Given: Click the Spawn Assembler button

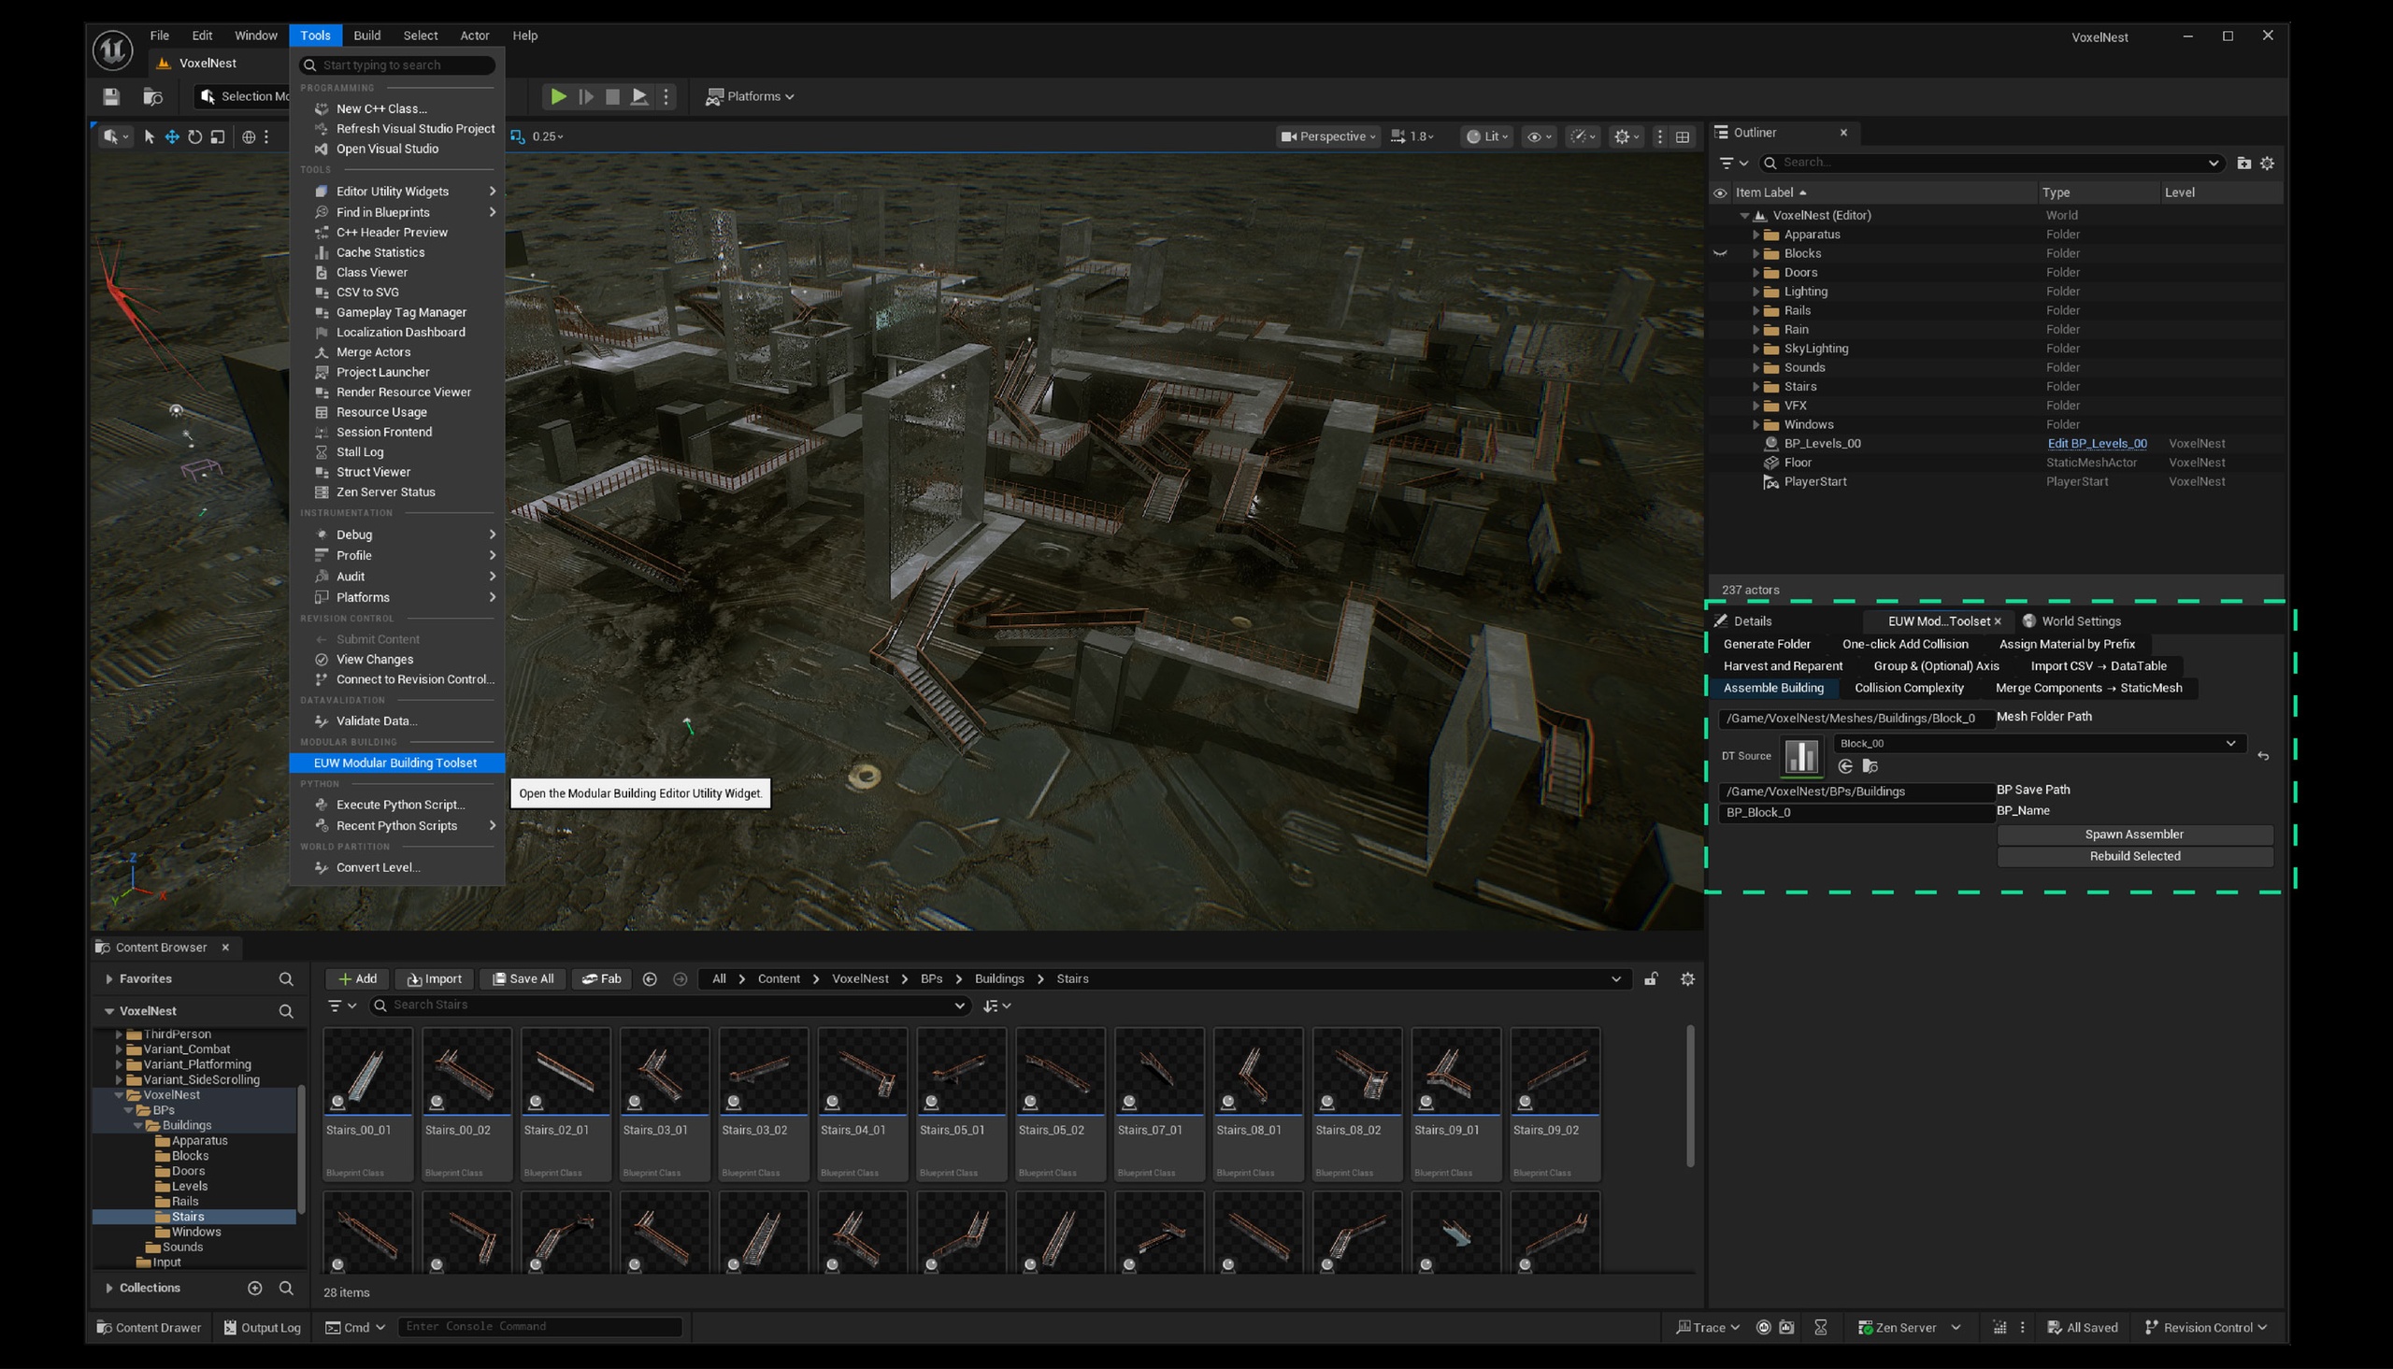Looking at the screenshot, I should click(x=2134, y=834).
